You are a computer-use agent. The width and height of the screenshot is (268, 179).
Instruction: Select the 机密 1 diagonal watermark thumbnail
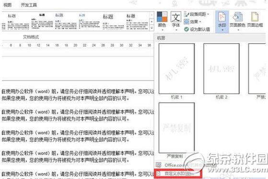pyautogui.click(x=176, y=69)
